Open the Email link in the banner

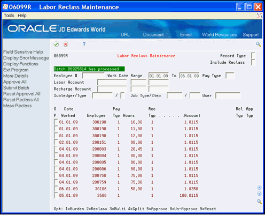pos(186,34)
